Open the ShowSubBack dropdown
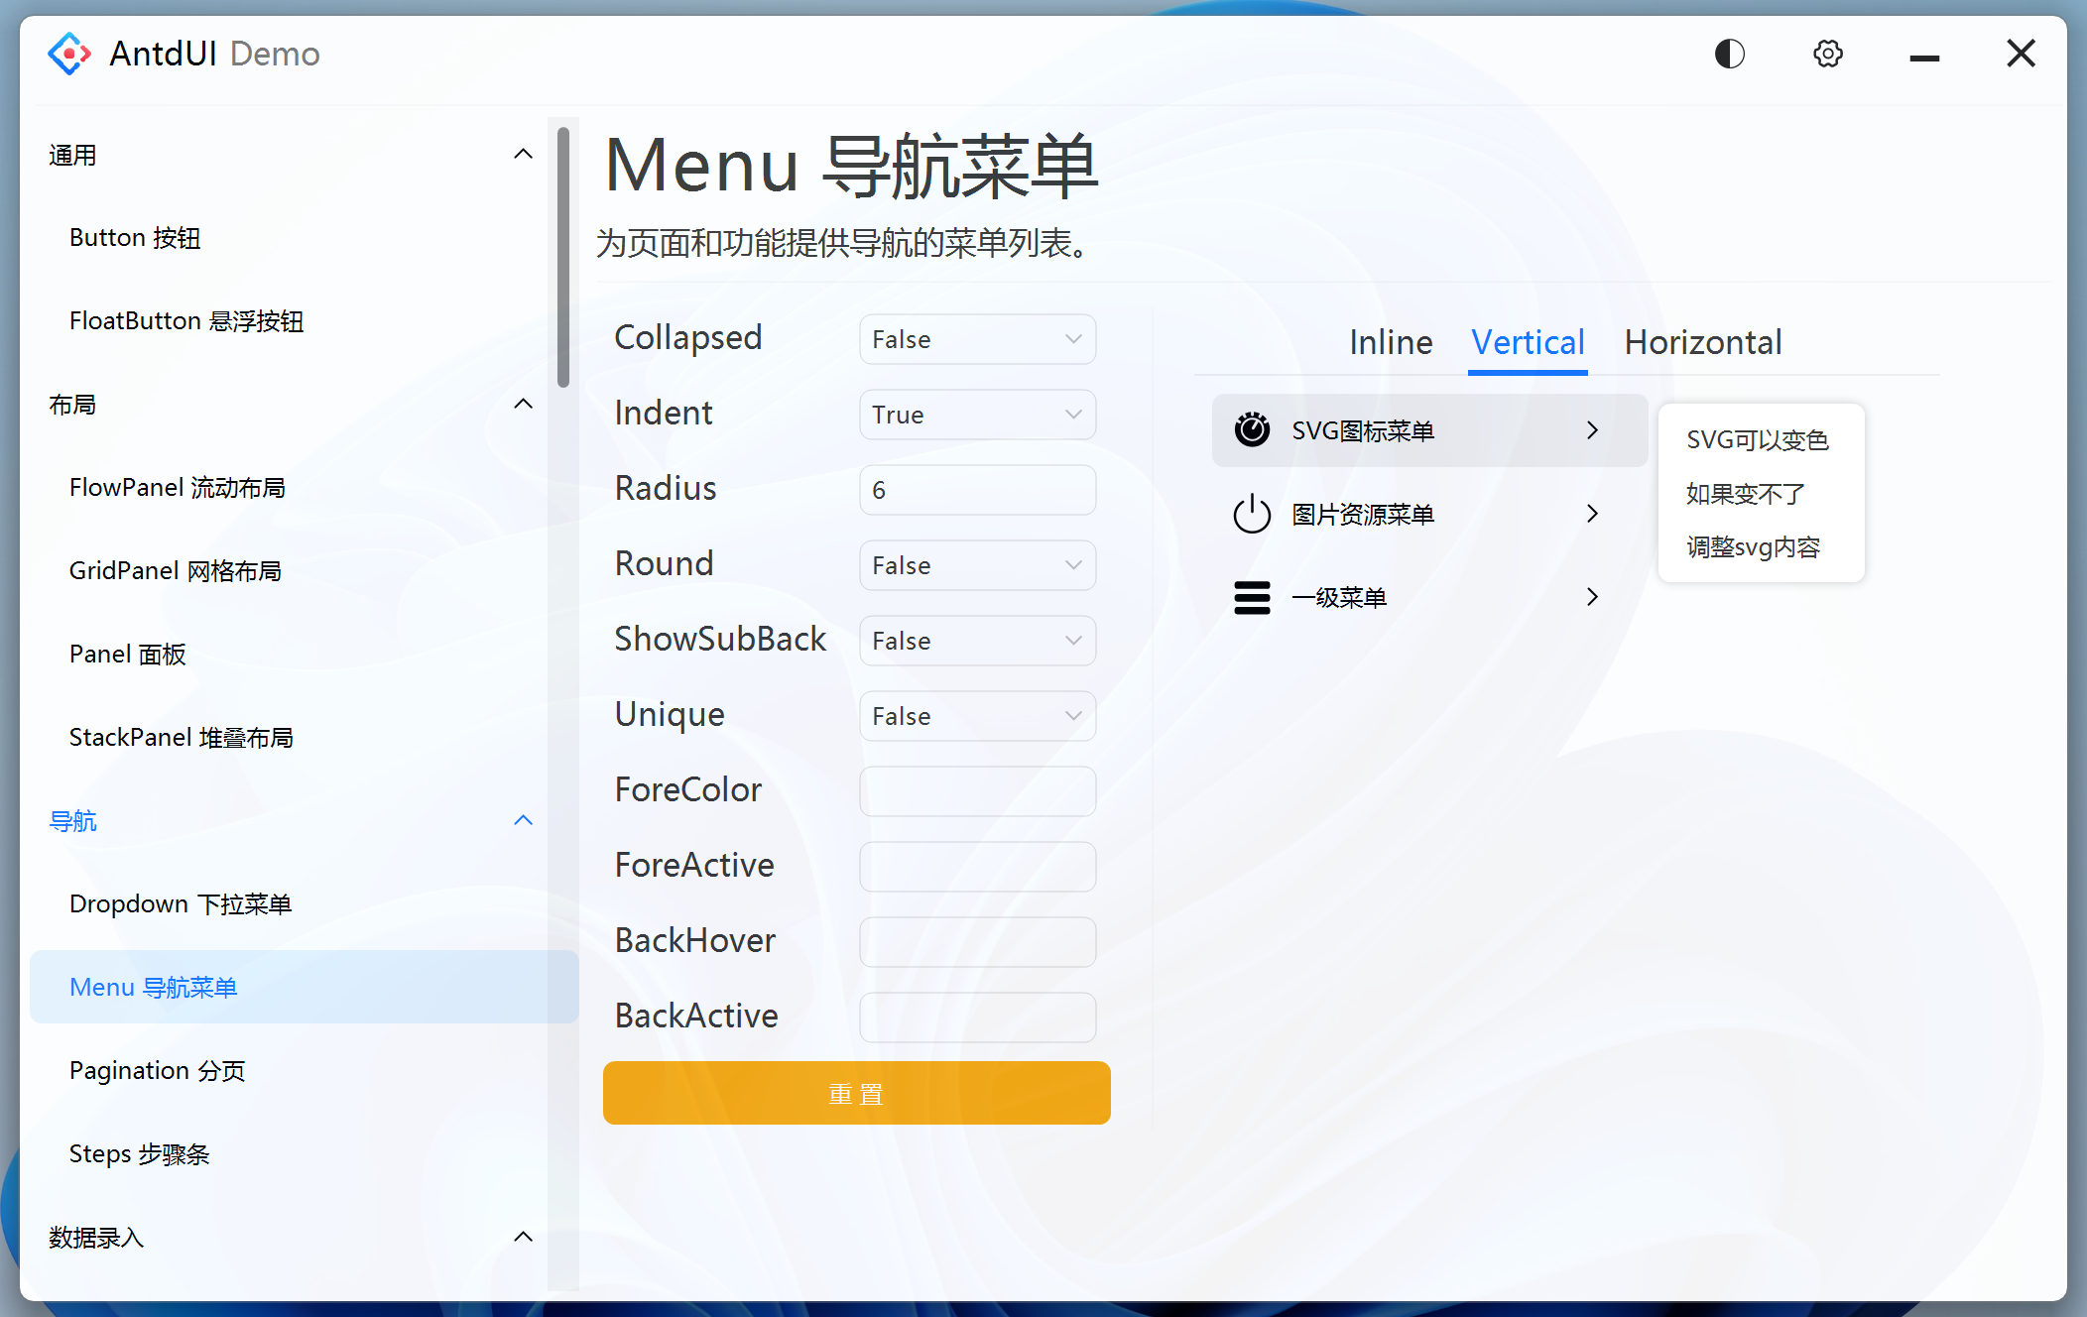Viewport: 2087px width, 1317px height. (977, 641)
